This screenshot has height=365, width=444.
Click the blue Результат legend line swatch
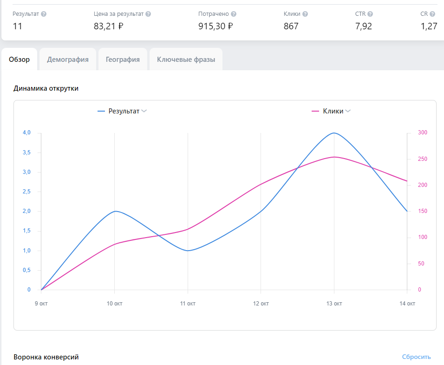coord(101,111)
